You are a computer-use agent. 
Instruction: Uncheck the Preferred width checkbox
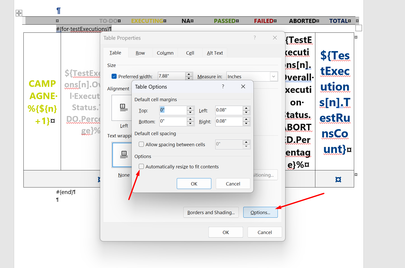[114, 76]
